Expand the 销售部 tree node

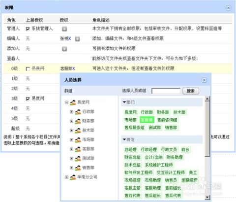point(71,168)
